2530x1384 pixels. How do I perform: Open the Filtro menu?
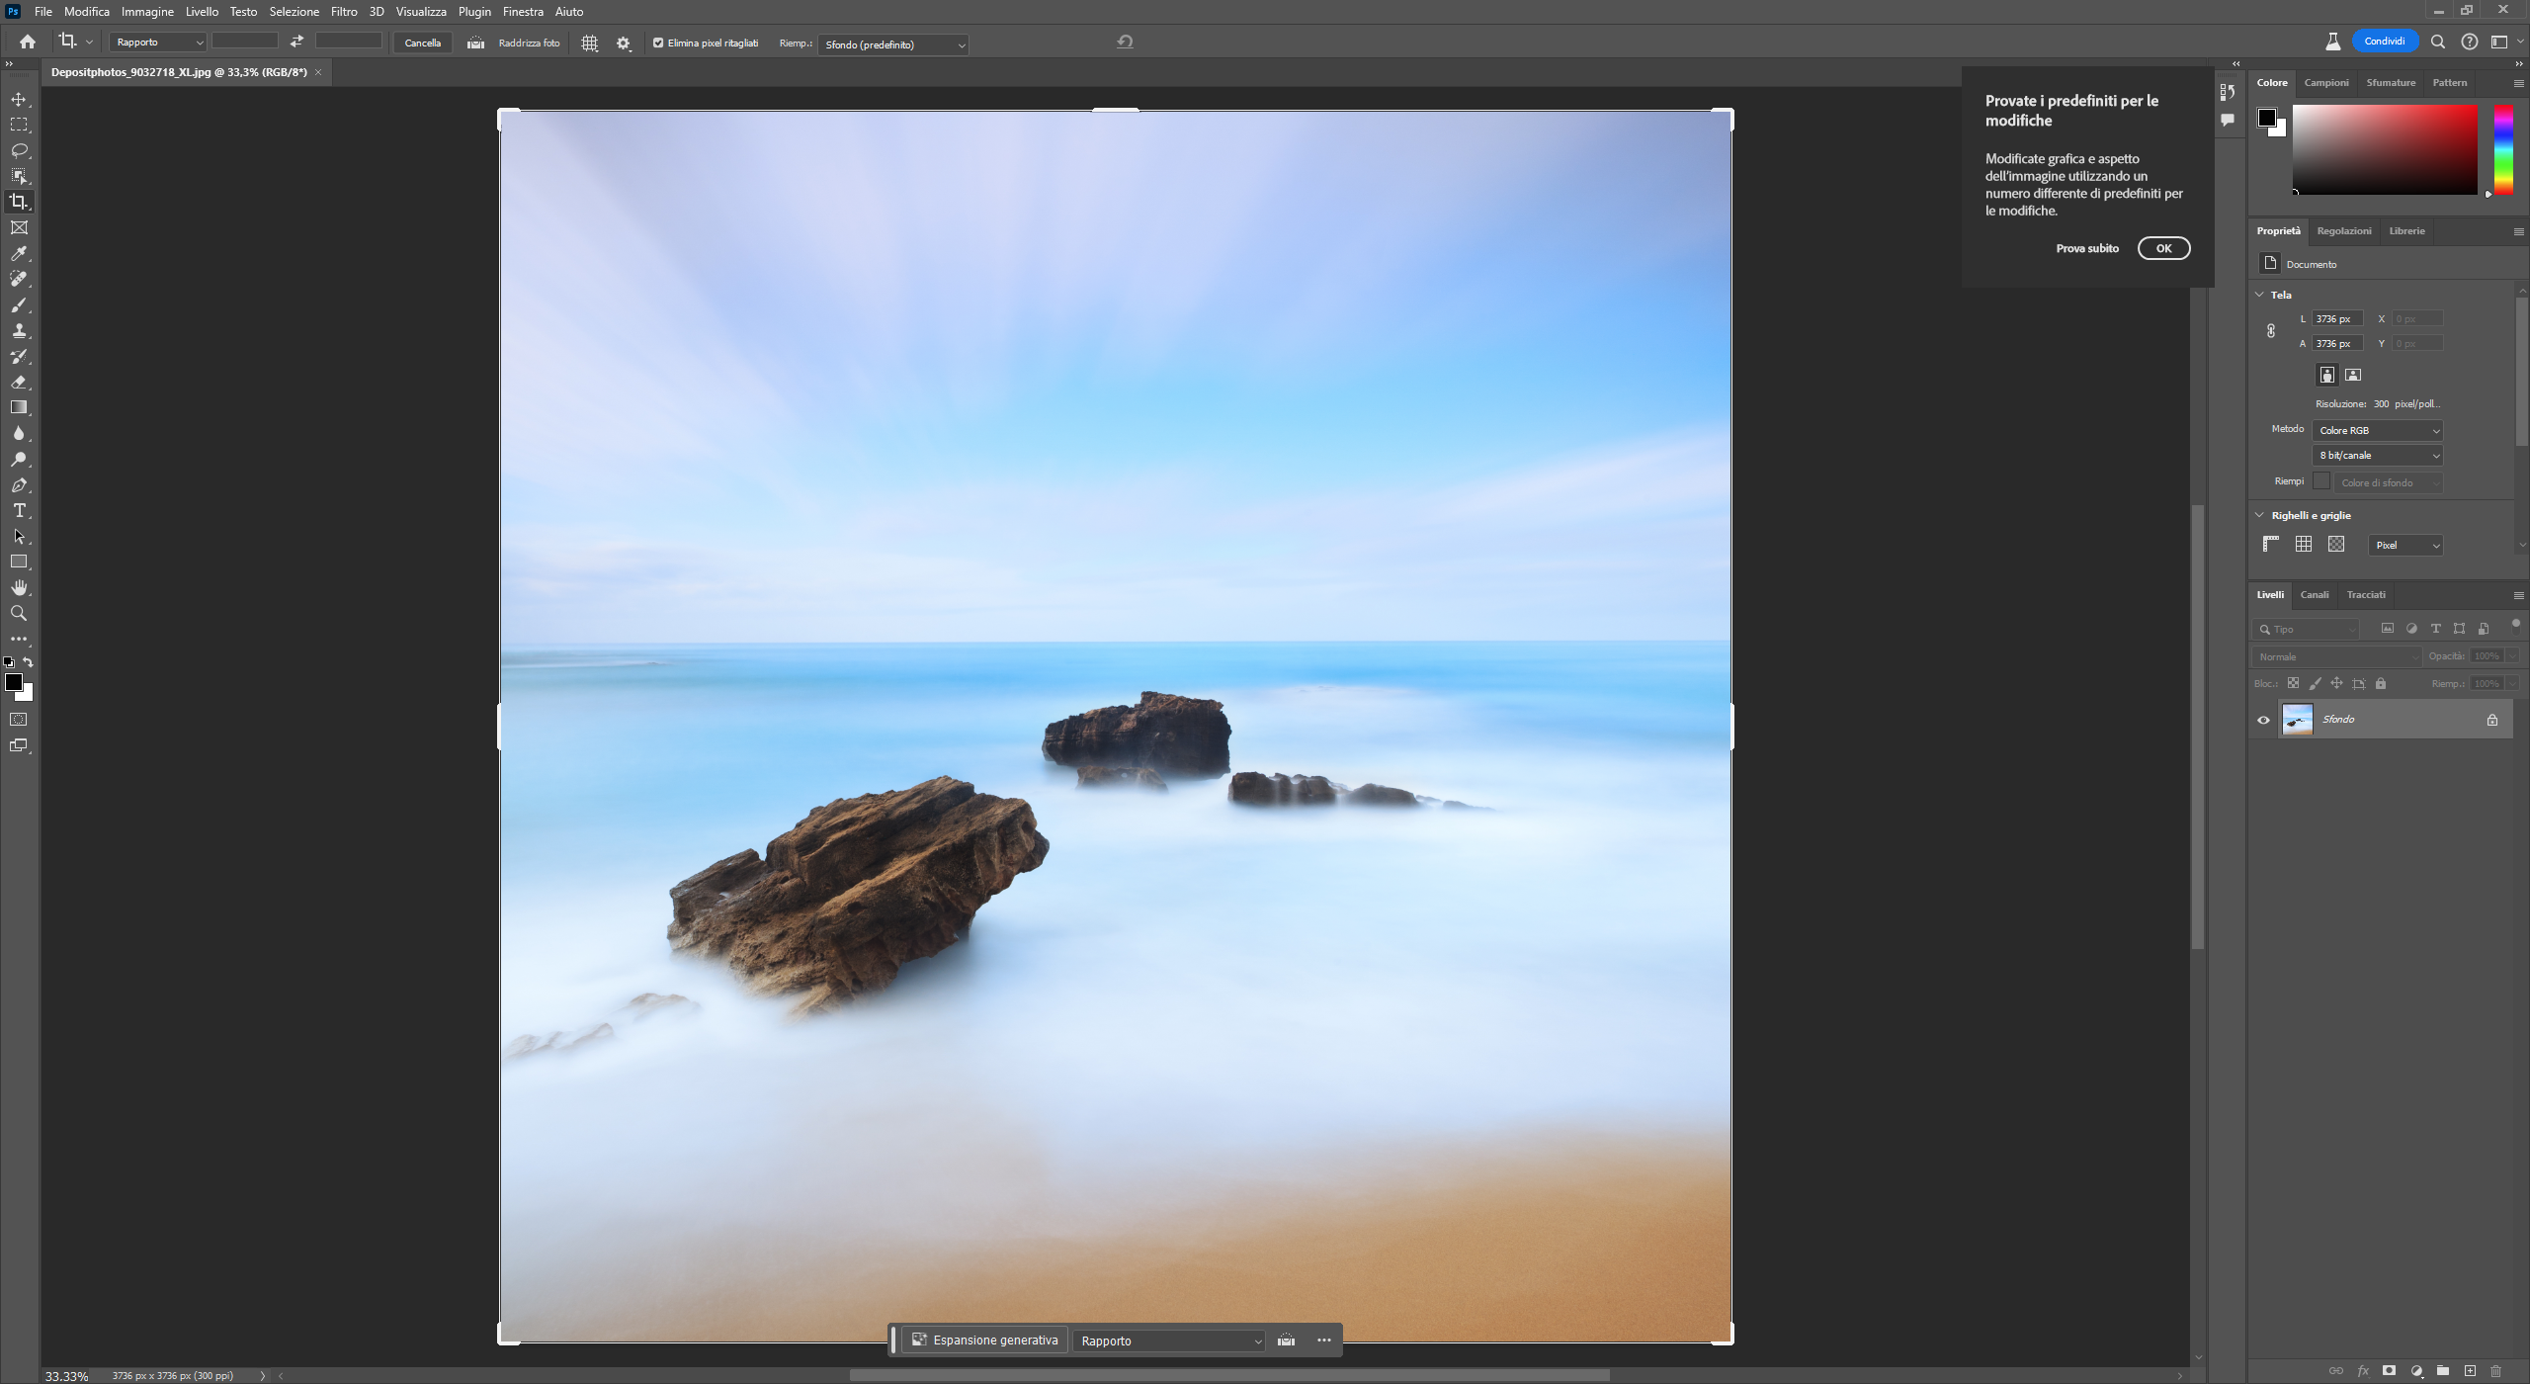(x=344, y=12)
